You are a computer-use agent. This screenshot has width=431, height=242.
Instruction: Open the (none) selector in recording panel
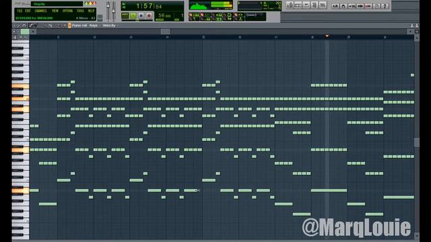[x=255, y=15]
